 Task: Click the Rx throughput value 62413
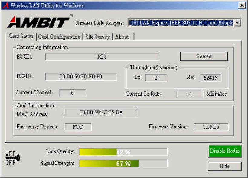click(210, 78)
